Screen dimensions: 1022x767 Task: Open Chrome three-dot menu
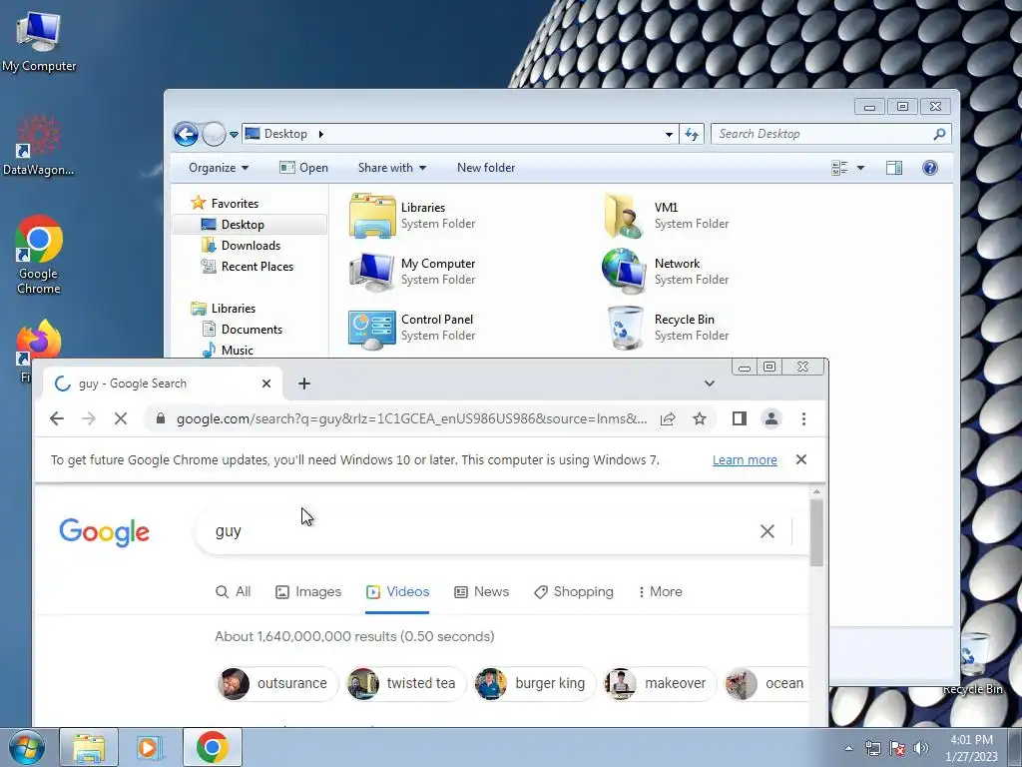[x=803, y=418]
